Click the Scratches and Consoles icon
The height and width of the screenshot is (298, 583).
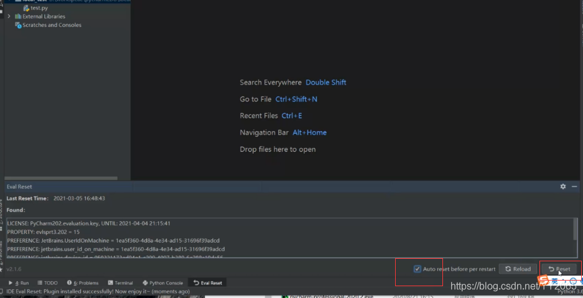pyautogui.click(x=18, y=25)
